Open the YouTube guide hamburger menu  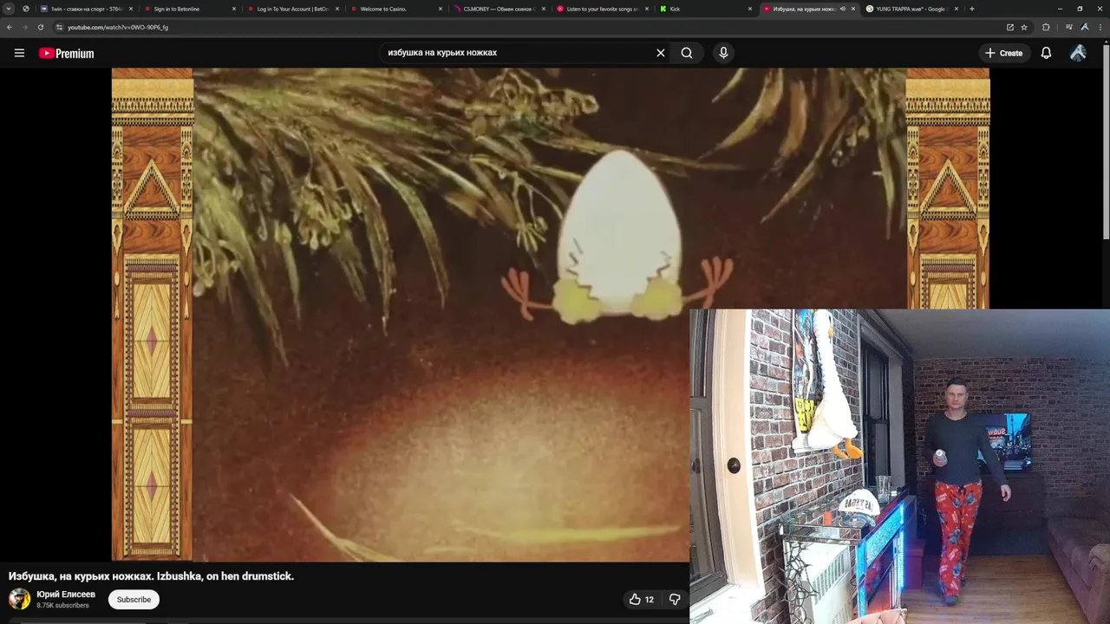[19, 53]
